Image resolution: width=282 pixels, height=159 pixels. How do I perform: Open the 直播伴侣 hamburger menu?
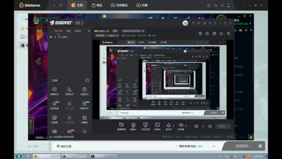[x=215, y=23]
